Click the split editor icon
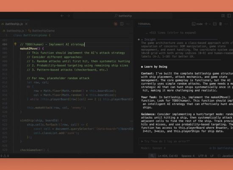The width and height of the screenshot is (233, 170). pos(122,24)
